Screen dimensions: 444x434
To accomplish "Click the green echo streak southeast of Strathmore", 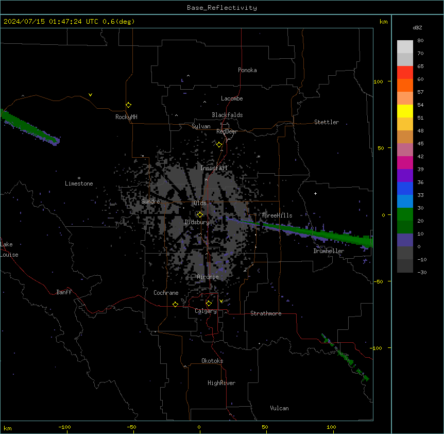I will pyautogui.click(x=345, y=357).
